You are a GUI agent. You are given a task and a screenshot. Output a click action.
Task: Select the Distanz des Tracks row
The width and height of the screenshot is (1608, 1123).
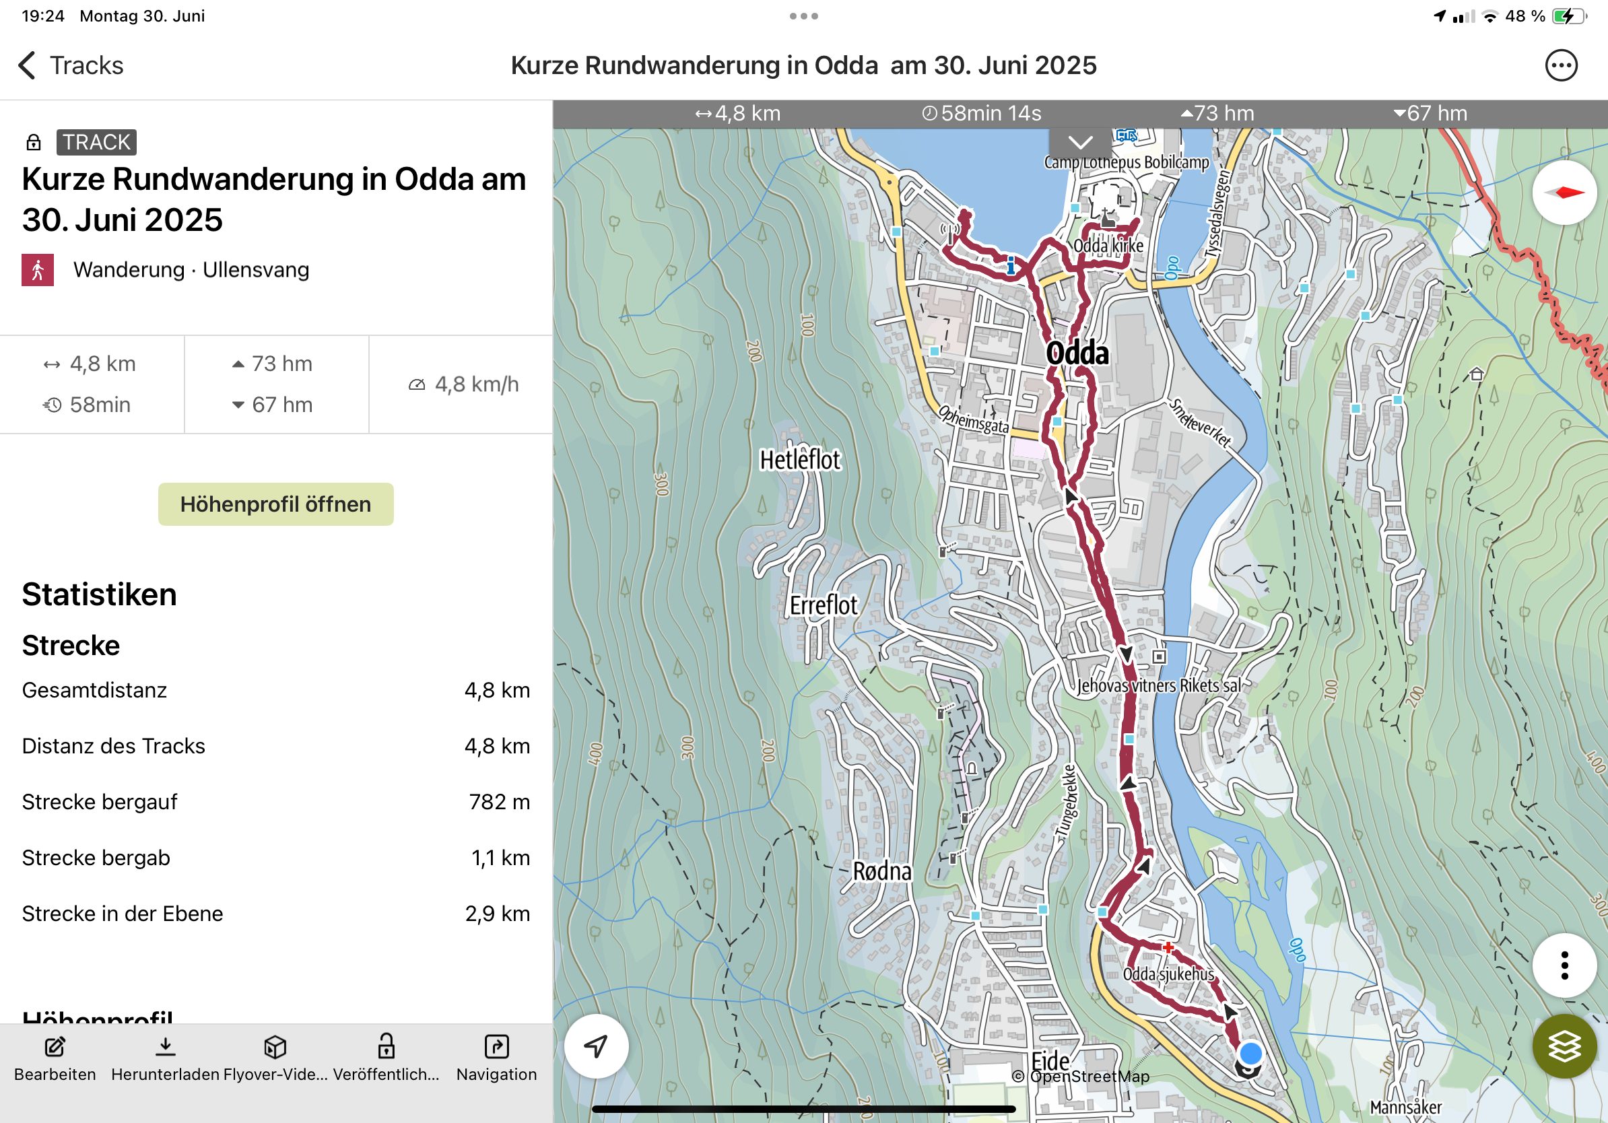276,747
